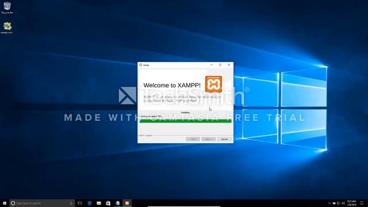Viewport: 368px width, 207px height.
Task: Open the Windows Start menu
Action: click(5, 203)
